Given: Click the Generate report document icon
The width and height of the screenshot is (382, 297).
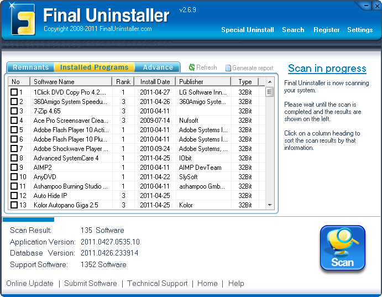Looking at the screenshot, I should (228, 68).
